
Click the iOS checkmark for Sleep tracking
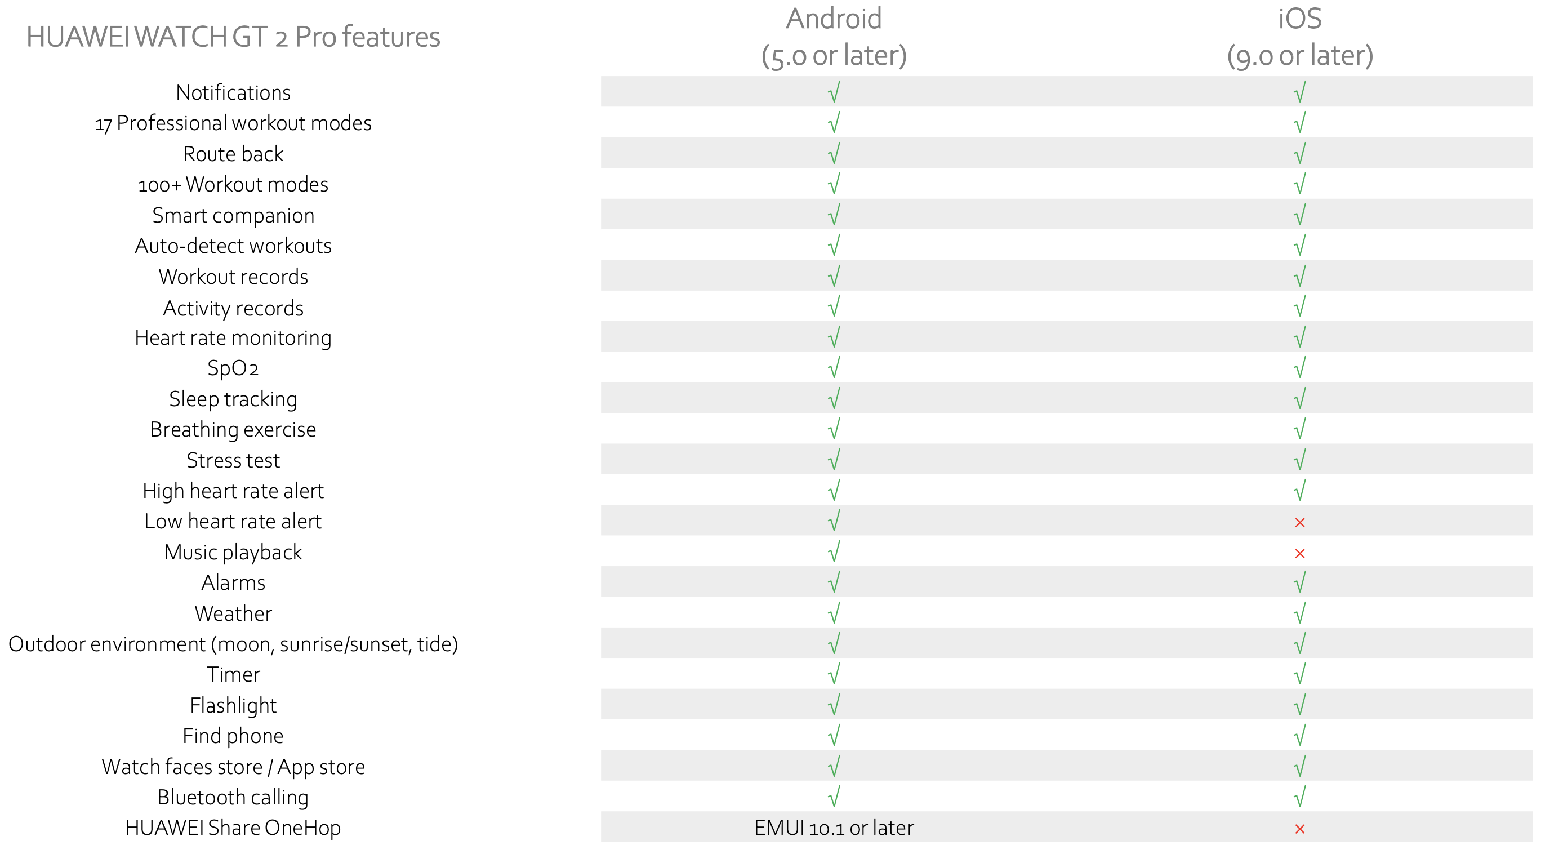coord(1299,399)
